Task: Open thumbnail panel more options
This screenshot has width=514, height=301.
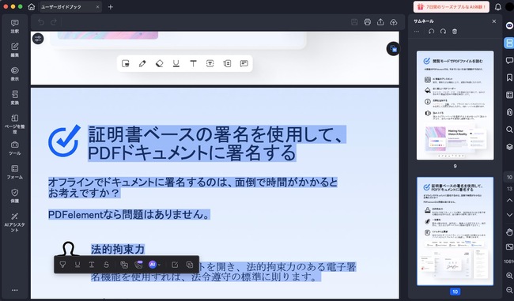Action: [417, 32]
